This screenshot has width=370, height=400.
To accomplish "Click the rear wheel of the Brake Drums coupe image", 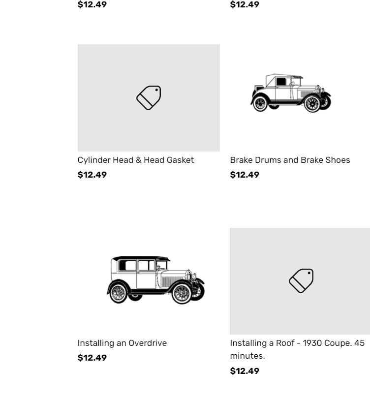I will coord(260,103).
